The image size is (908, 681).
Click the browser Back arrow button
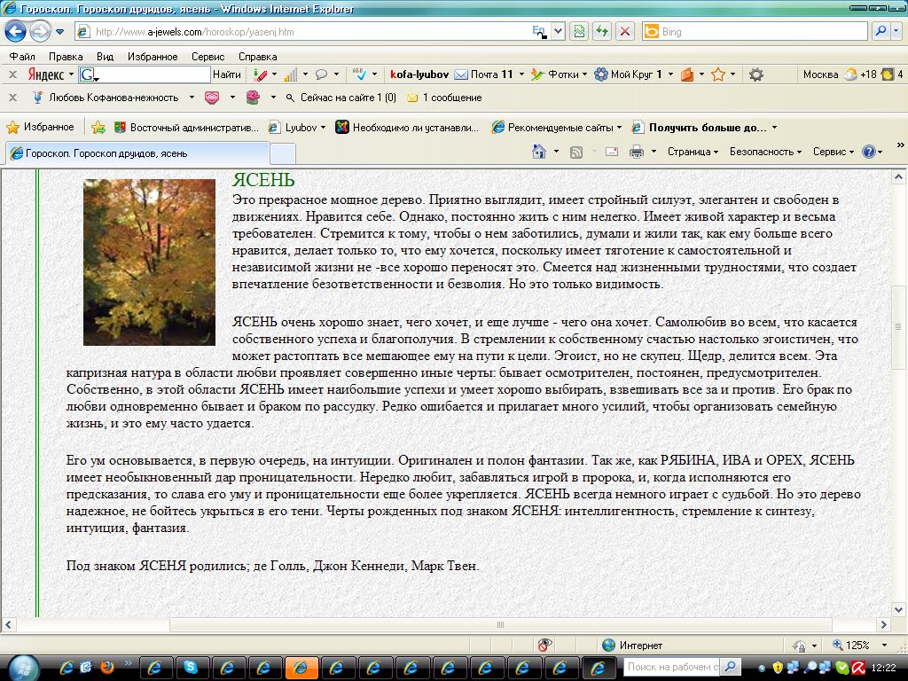(x=16, y=31)
